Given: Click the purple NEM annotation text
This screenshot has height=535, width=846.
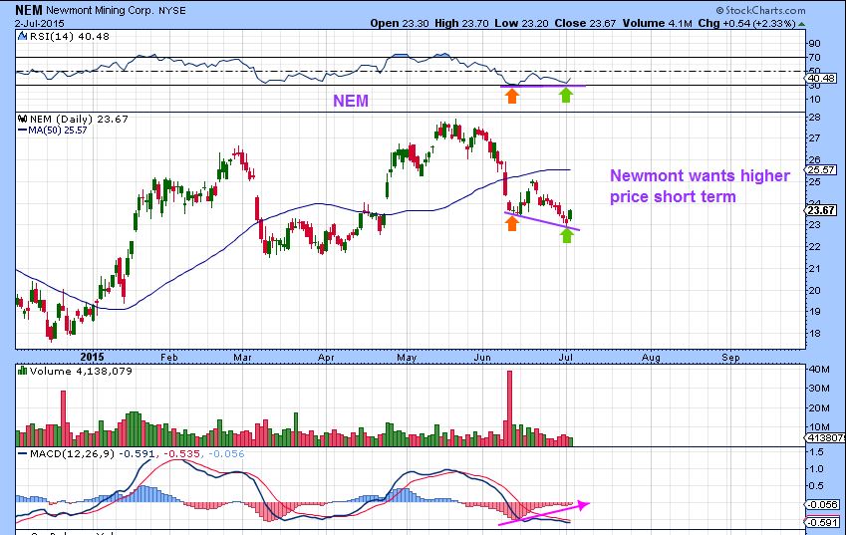Looking at the screenshot, I should [x=351, y=101].
